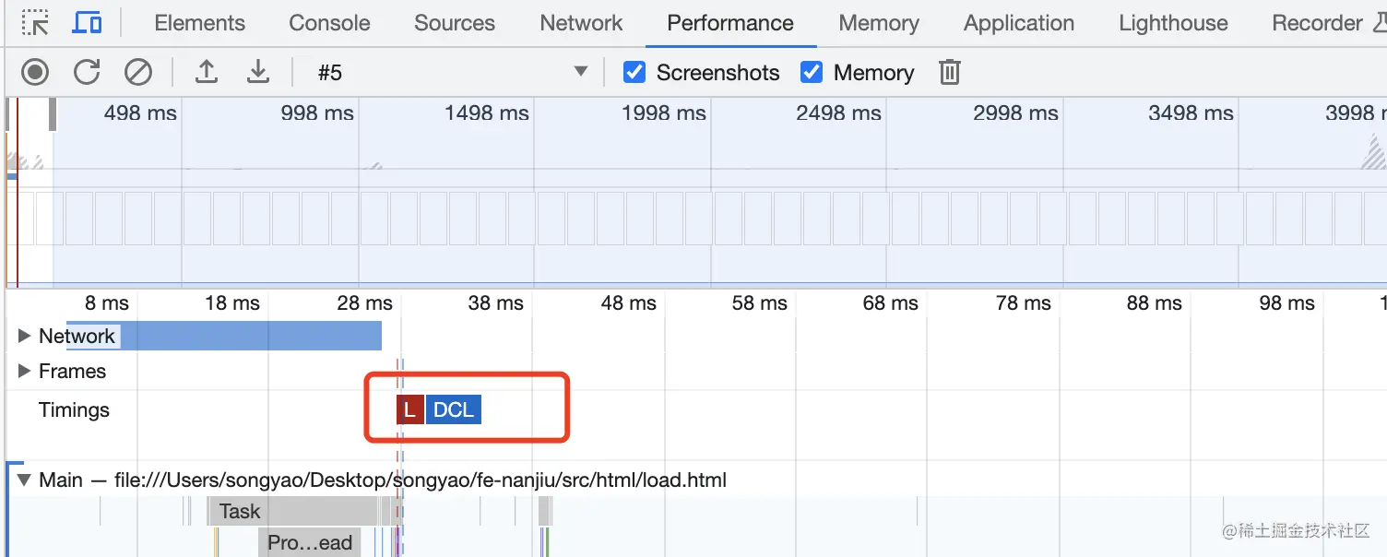Click the red L load marker
Viewport: 1387px width, 557px height.
pos(409,410)
